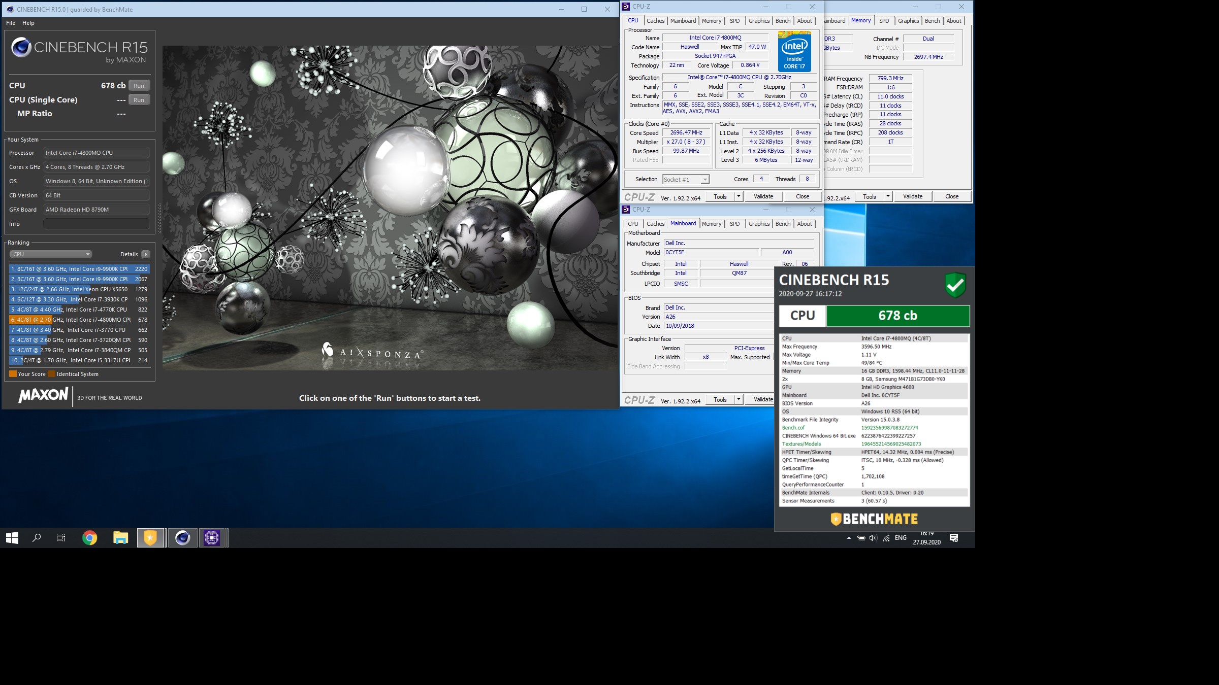Click the Bench.cof checksum line

(x=874, y=428)
